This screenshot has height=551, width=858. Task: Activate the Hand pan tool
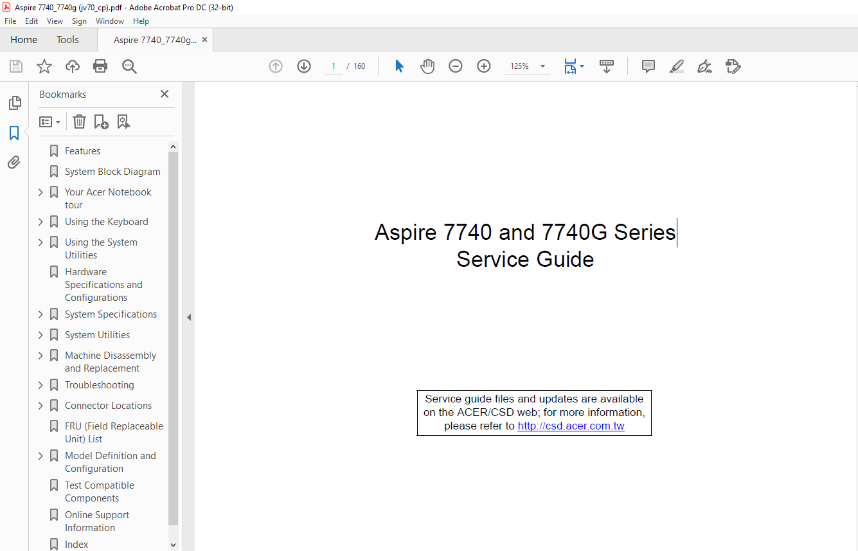(427, 66)
